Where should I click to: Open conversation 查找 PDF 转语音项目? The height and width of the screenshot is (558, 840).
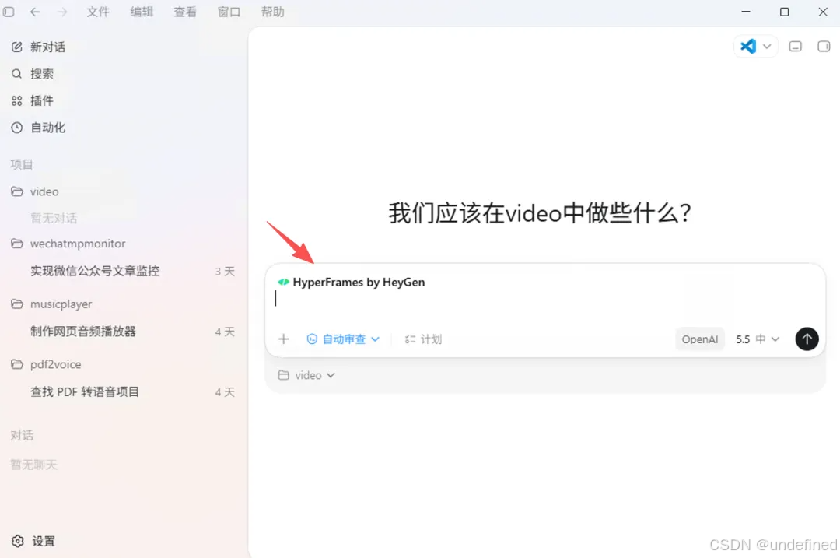tap(85, 391)
